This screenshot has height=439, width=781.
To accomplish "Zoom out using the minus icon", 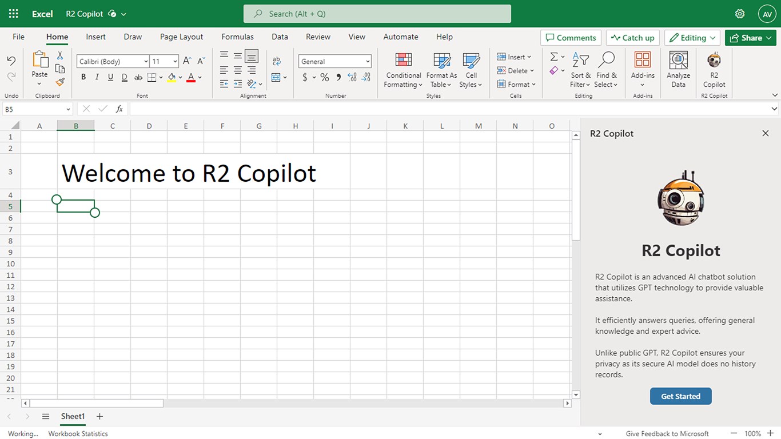I will click(734, 433).
